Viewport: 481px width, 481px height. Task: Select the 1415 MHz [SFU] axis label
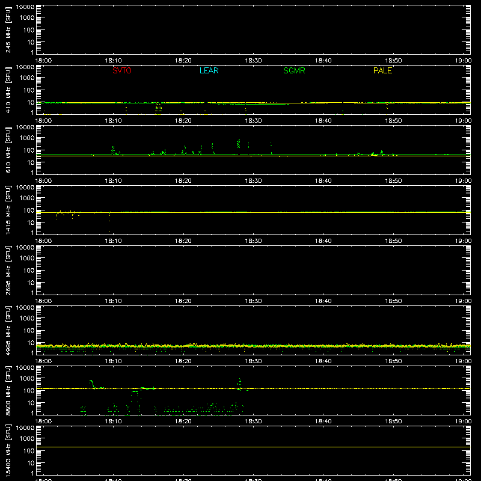tap(8, 210)
